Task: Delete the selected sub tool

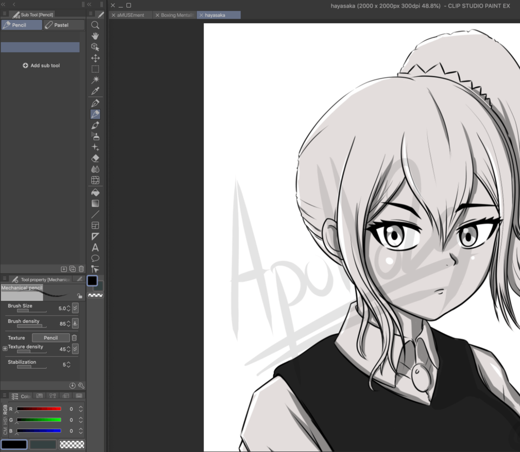Action: click(x=81, y=269)
